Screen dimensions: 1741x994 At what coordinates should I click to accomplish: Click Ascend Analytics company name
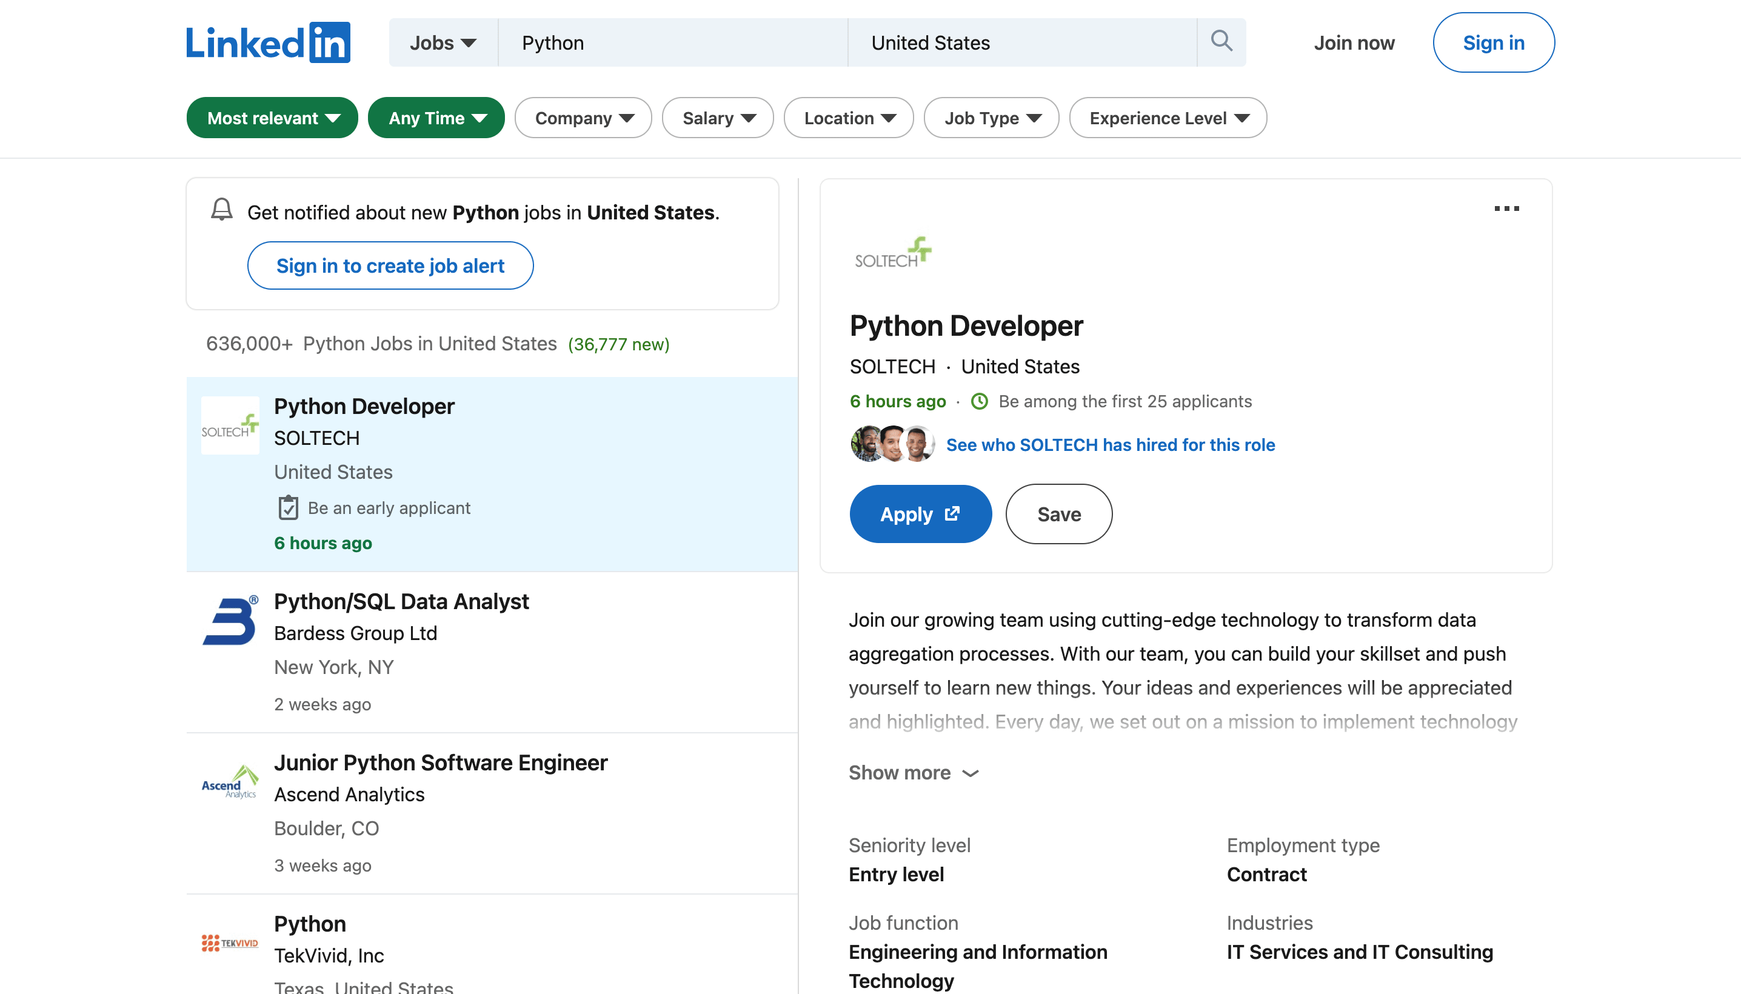(x=349, y=794)
